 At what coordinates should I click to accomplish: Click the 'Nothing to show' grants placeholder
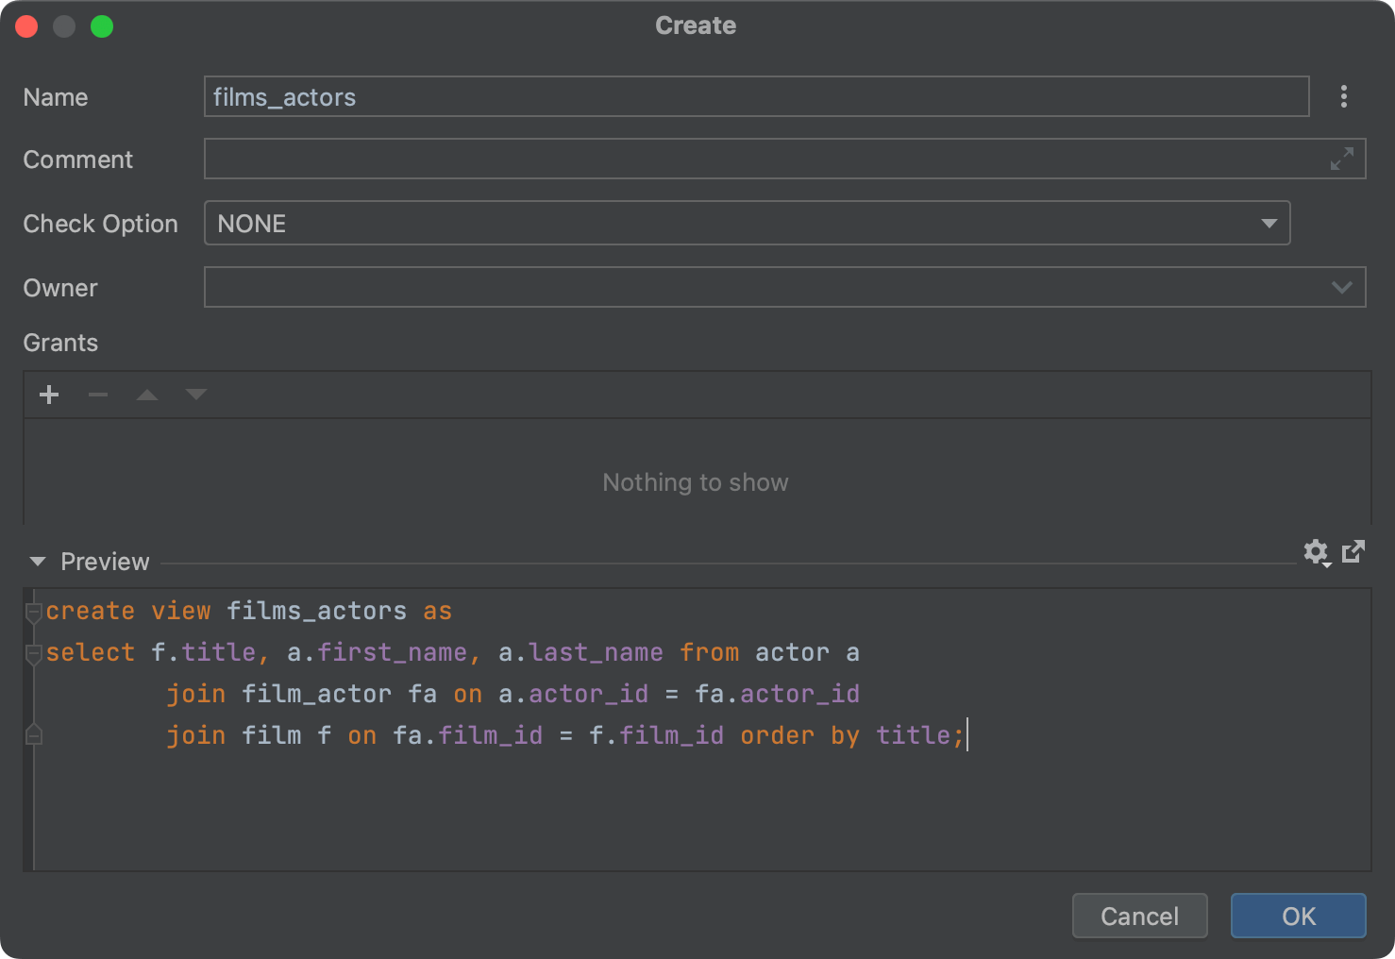(696, 482)
